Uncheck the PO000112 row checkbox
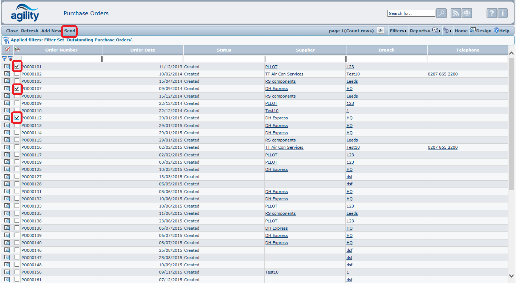This screenshot has height=283, width=516. click(17, 118)
